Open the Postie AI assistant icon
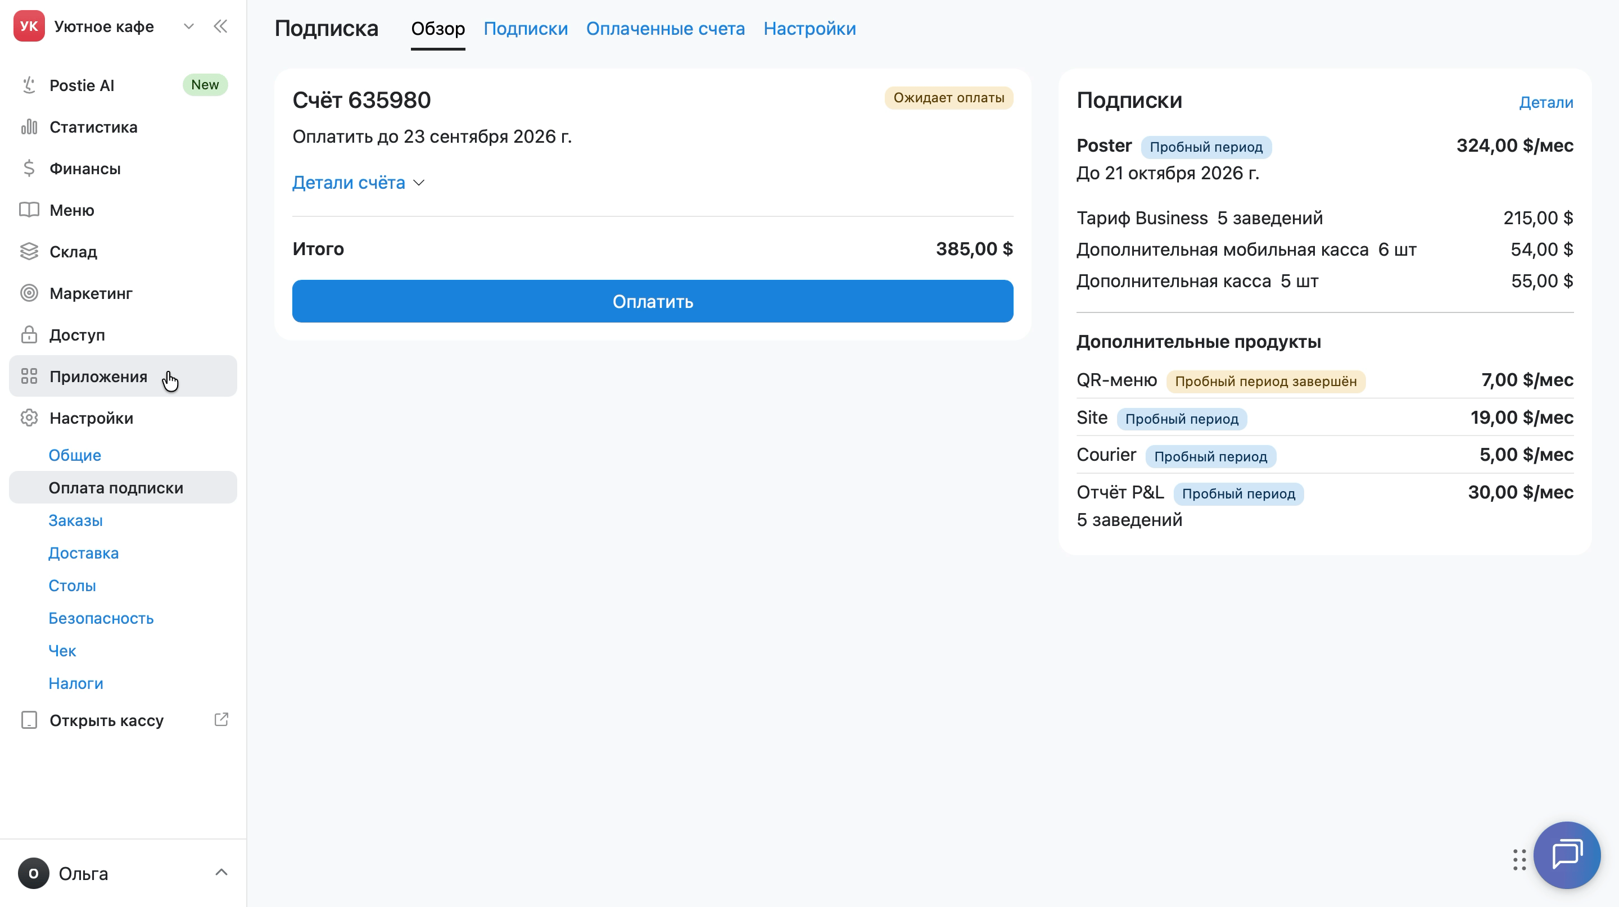The height and width of the screenshot is (907, 1619). pyautogui.click(x=29, y=85)
